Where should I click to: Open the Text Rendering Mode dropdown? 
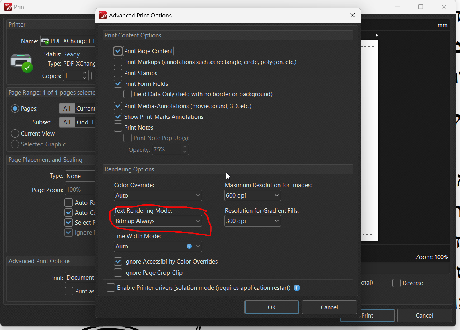158,221
